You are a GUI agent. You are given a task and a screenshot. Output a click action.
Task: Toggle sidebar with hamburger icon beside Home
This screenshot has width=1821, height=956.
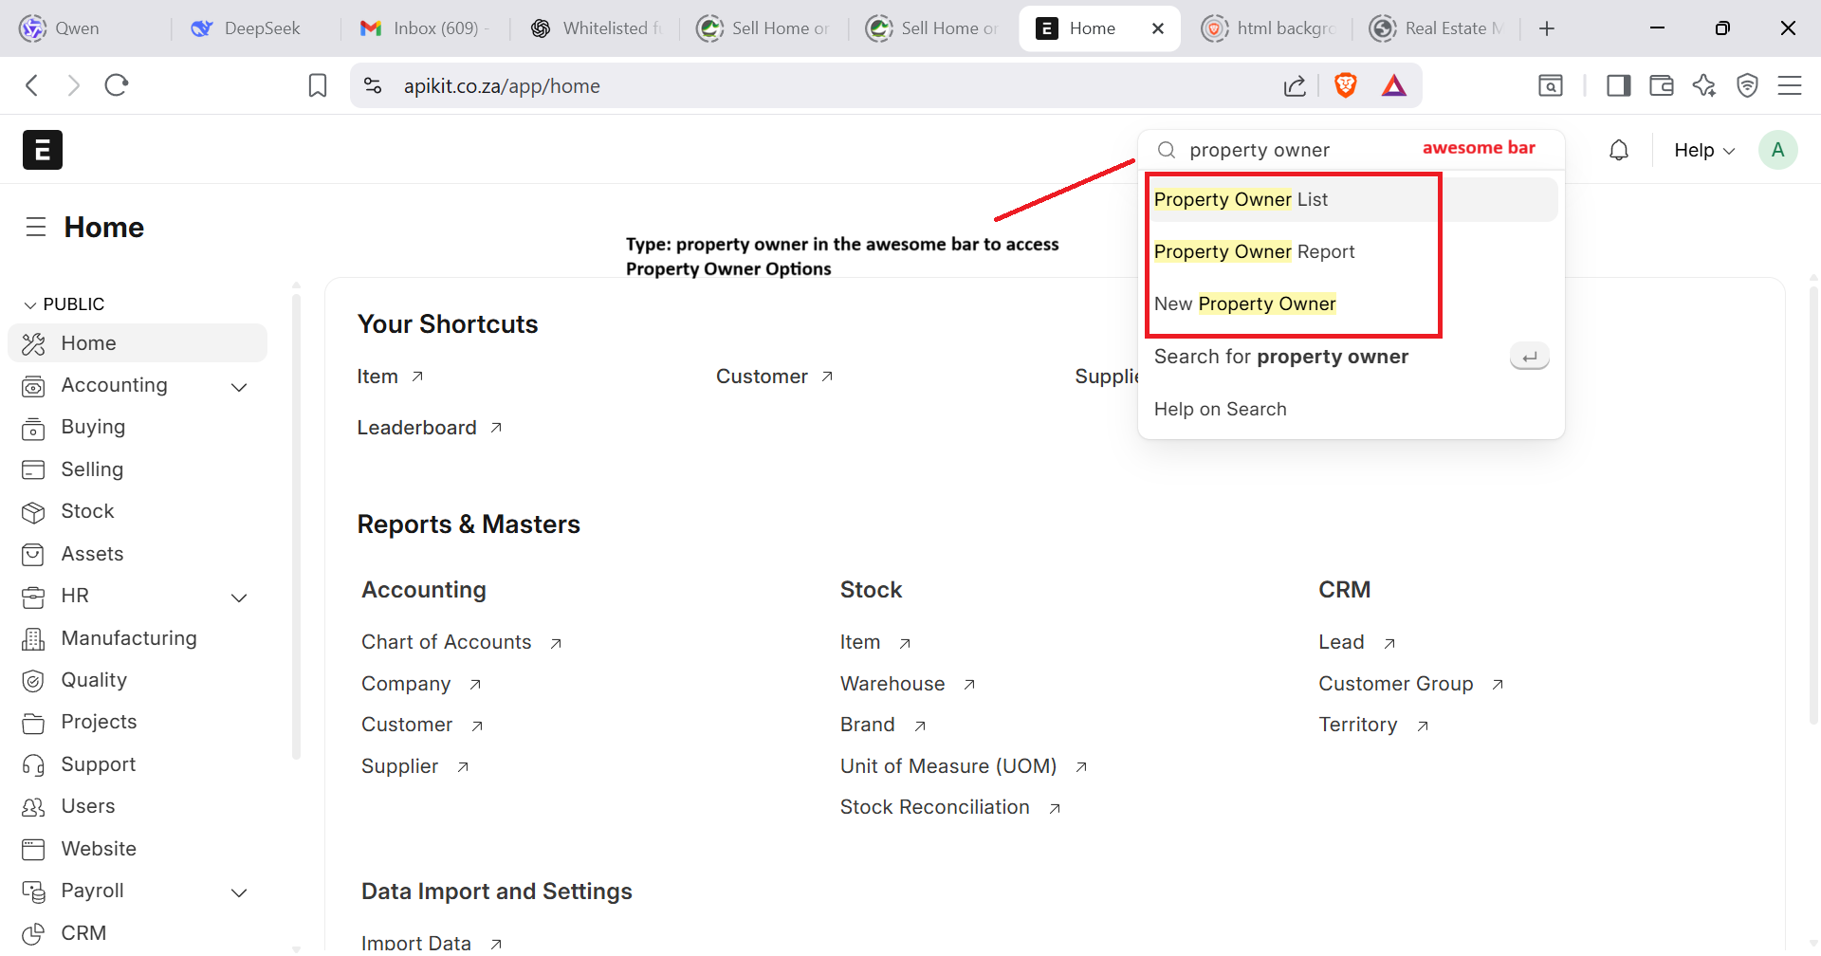36,228
